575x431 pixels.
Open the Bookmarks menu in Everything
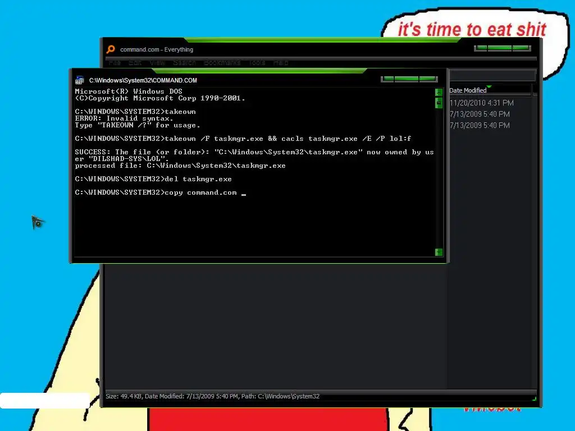tap(222, 63)
